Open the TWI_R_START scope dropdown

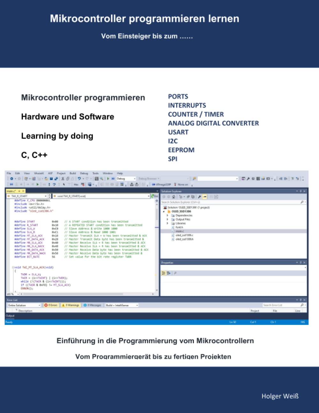[x=27, y=196]
